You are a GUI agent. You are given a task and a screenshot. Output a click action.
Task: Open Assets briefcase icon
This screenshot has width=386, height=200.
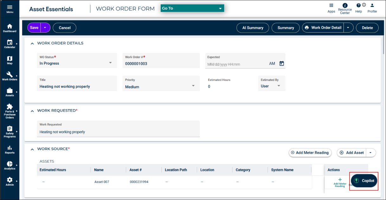coord(10,90)
